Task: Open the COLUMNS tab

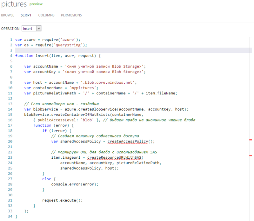Action: pyautogui.click(x=46, y=15)
